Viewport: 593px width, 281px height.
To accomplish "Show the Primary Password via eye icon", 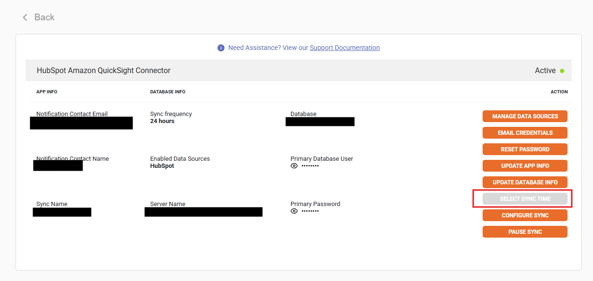I will pos(294,211).
